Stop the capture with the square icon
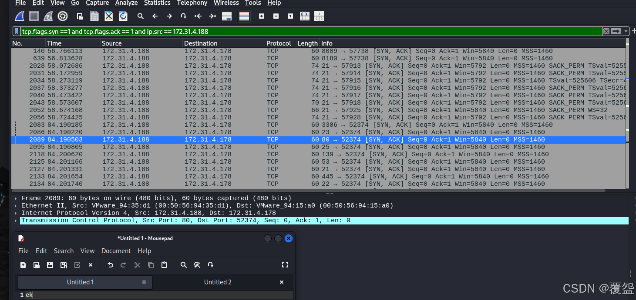Viewport: 636px width, 300px height. (34, 16)
